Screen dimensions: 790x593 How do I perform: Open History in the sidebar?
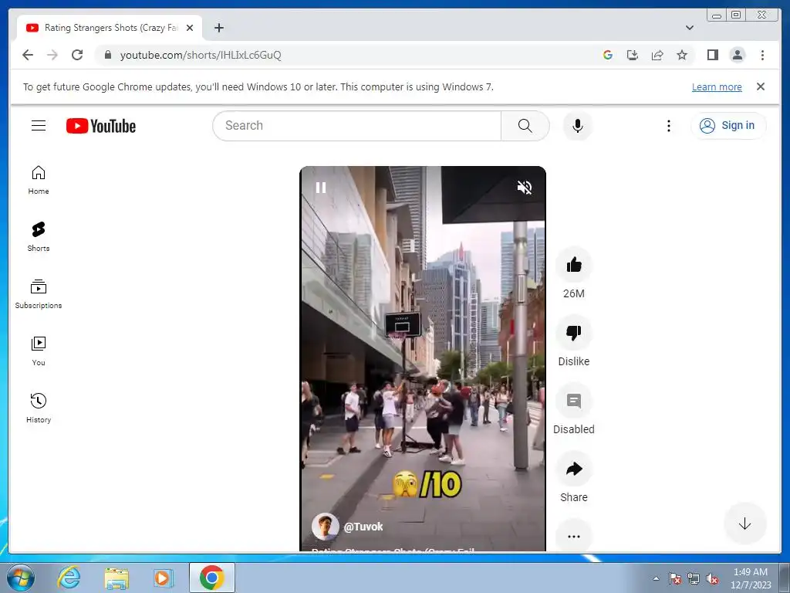click(39, 408)
